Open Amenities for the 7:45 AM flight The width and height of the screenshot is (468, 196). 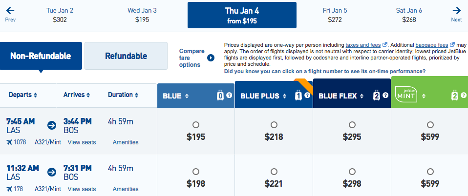[x=126, y=142]
